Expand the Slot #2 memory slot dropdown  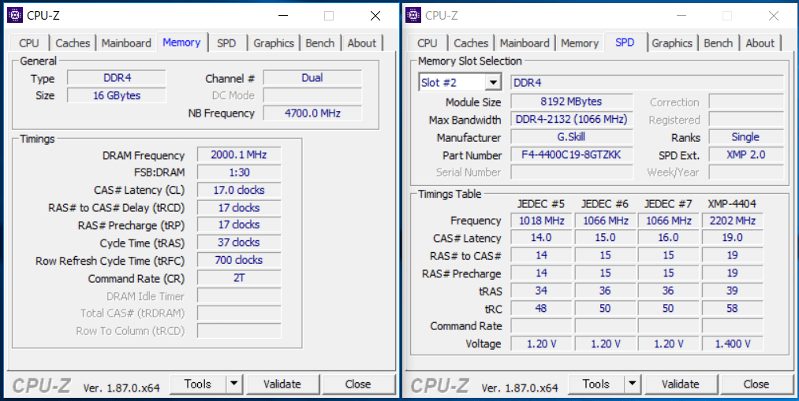tap(493, 83)
